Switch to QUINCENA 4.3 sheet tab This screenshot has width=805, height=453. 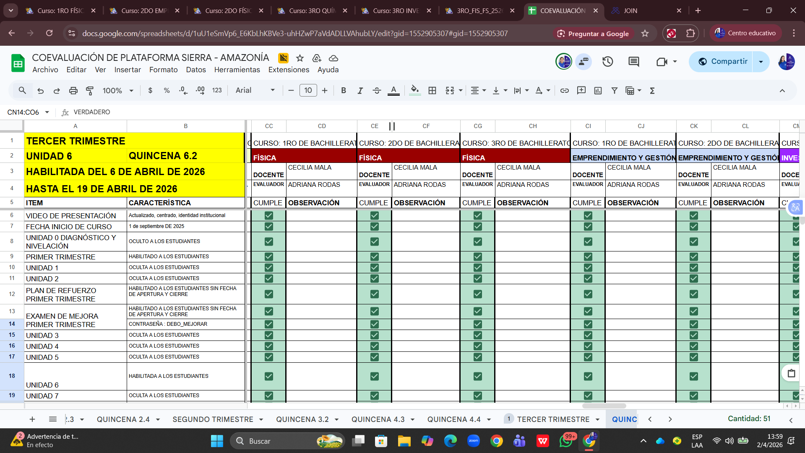pyautogui.click(x=378, y=419)
